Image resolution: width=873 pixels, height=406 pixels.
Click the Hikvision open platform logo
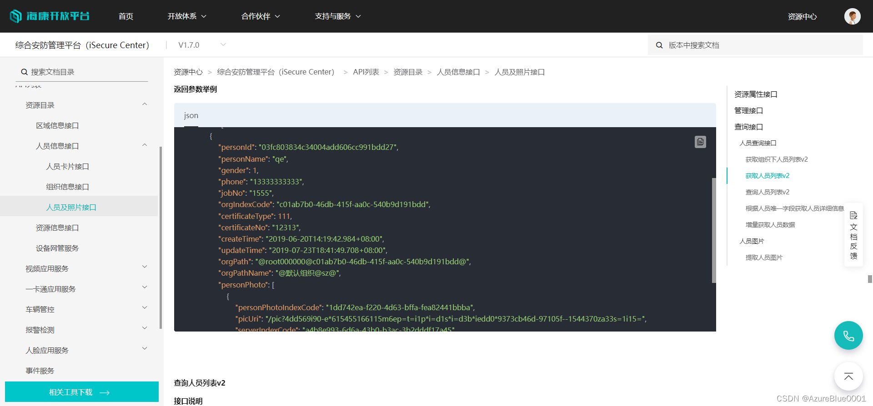click(x=50, y=16)
